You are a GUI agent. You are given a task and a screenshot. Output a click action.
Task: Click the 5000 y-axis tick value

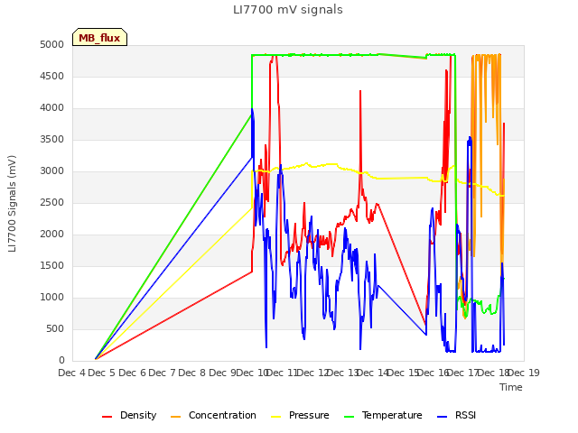point(52,44)
